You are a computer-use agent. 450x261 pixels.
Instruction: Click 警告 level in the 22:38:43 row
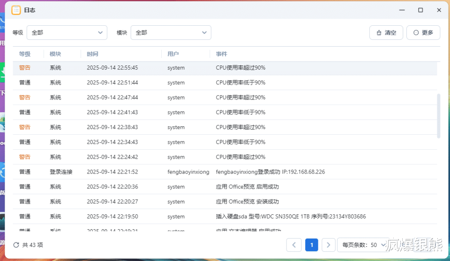25,127
